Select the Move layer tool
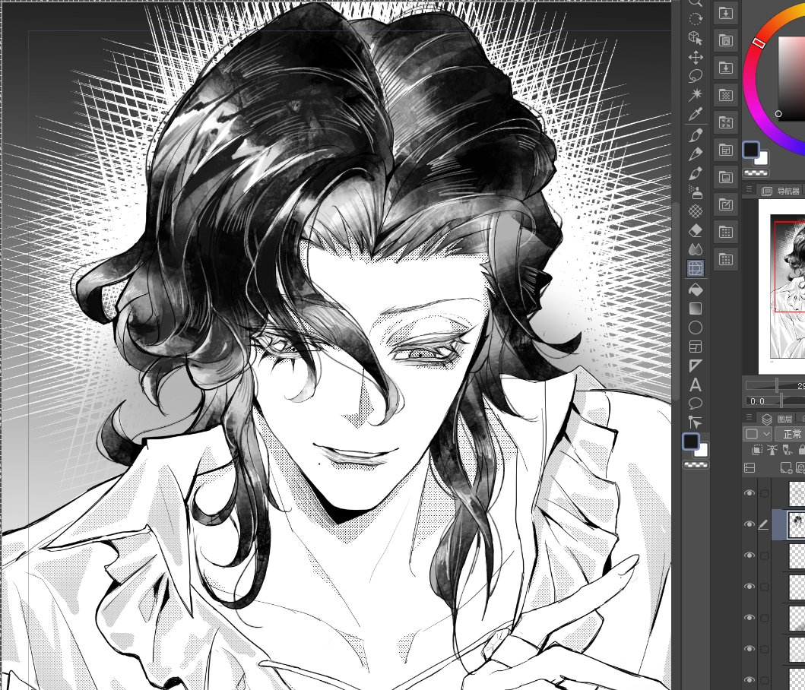Image resolution: width=805 pixels, height=690 pixels. pyautogui.click(x=695, y=57)
